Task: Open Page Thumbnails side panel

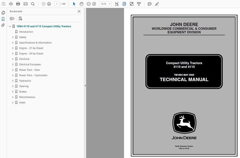Action: tap(3, 13)
